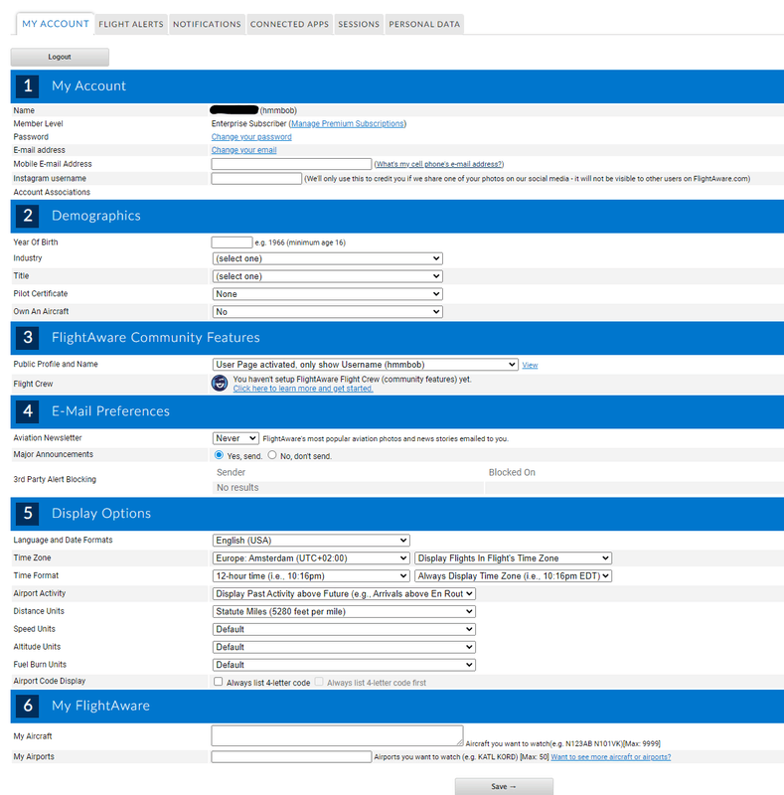Click the Save button
This screenshot has width=784, height=795.
click(x=504, y=786)
